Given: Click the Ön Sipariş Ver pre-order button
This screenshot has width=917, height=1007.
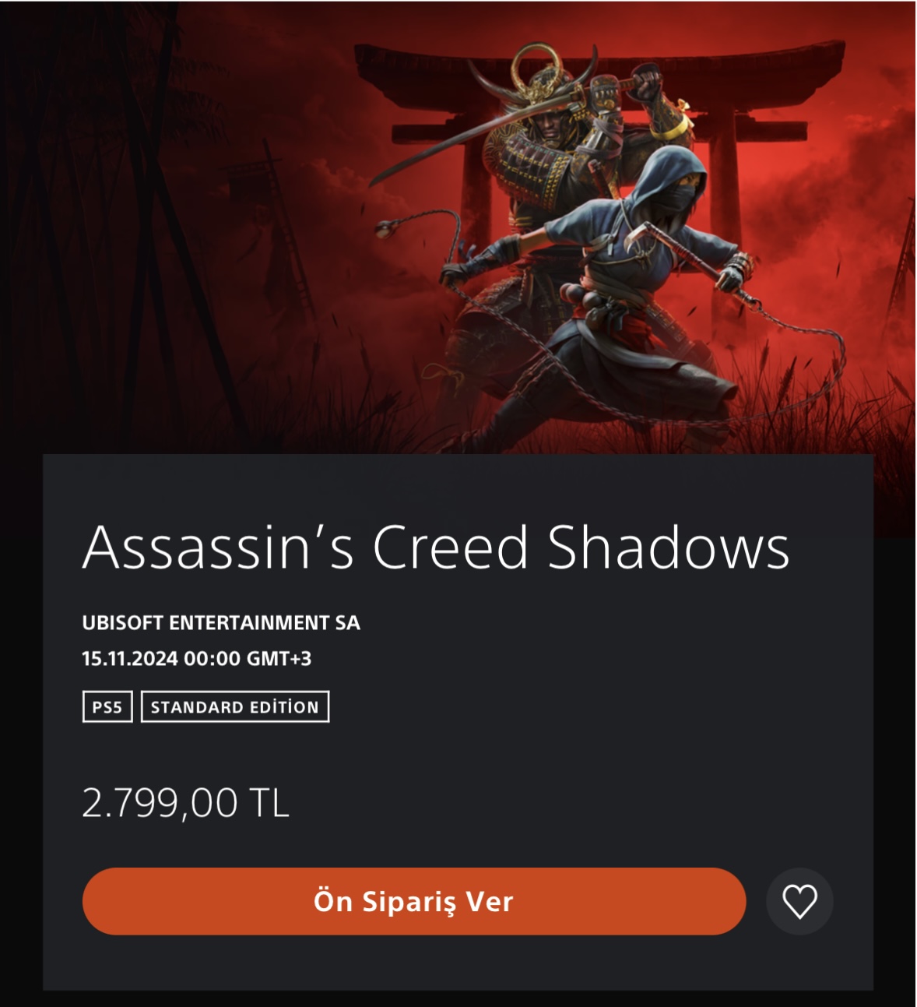Looking at the screenshot, I should tap(414, 901).
